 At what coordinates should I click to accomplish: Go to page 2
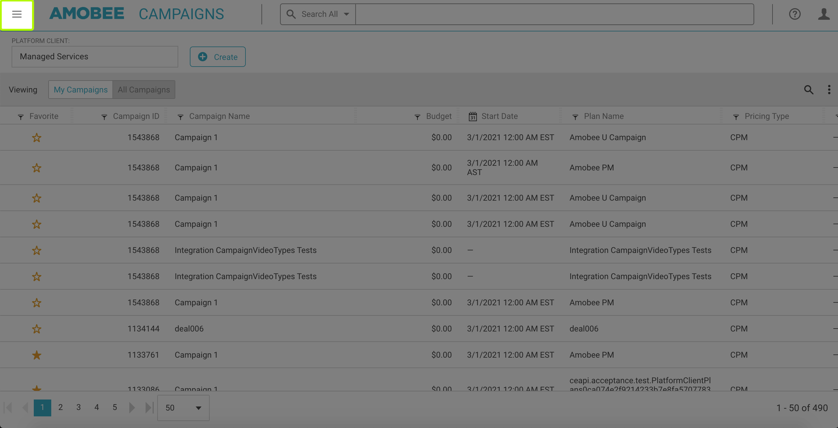(x=61, y=407)
